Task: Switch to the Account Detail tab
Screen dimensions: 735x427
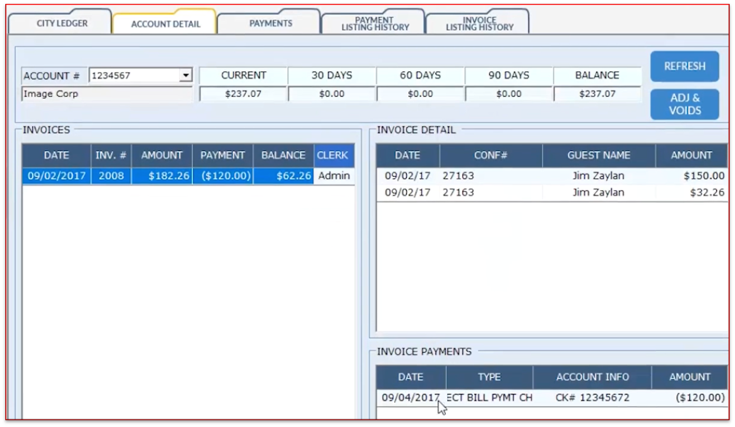Action: (x=165, y=24)
